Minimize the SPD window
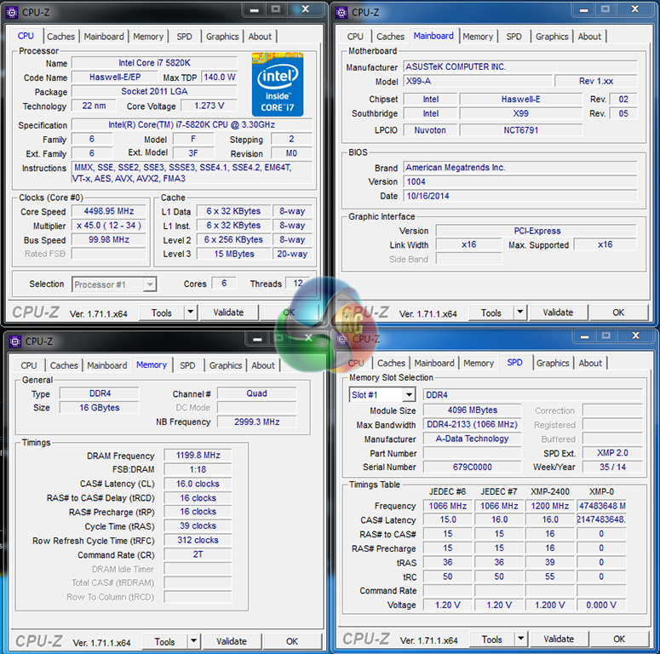 [585, 336]
